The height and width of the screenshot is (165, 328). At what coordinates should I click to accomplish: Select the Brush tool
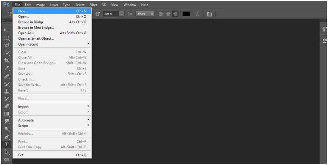pos(7,84)
